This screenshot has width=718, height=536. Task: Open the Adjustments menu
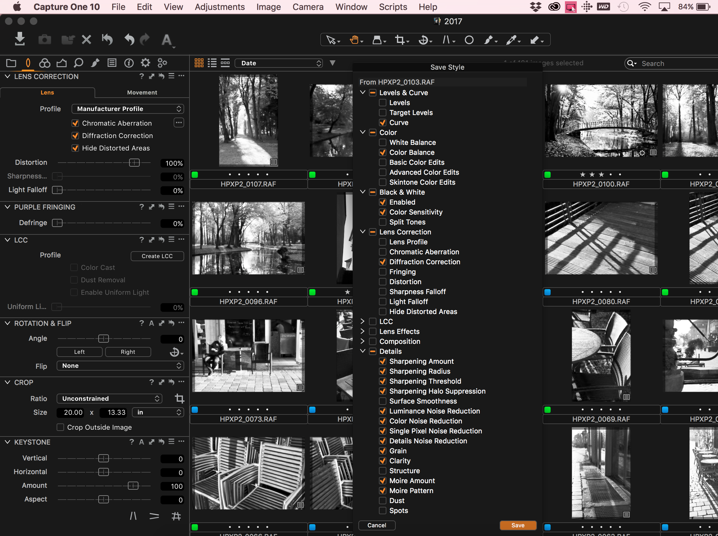coord(219,7)
